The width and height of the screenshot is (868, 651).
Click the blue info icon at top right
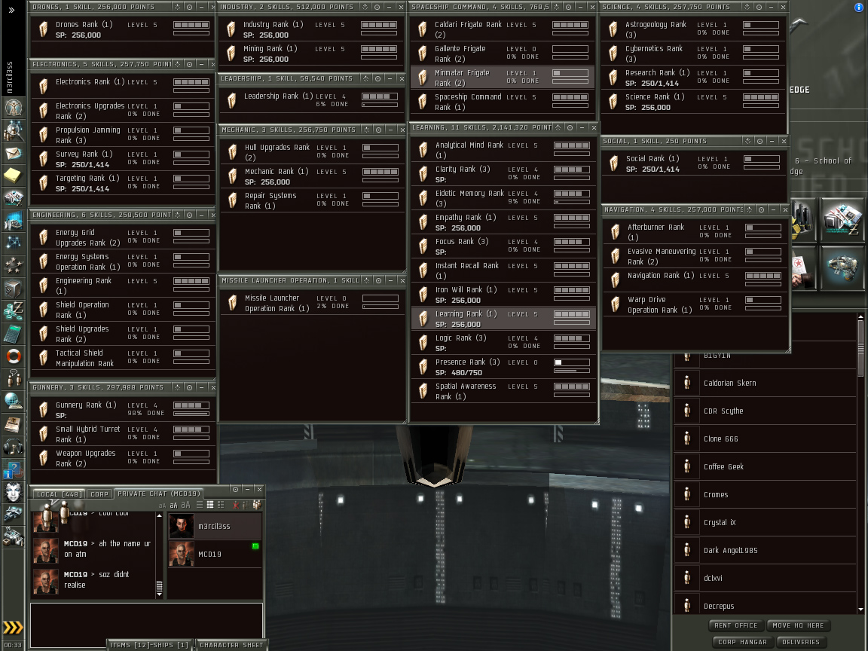(859, 8)
